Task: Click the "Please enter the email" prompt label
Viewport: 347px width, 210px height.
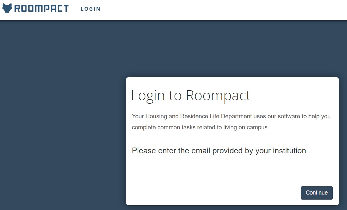Action: coord(219,151)
